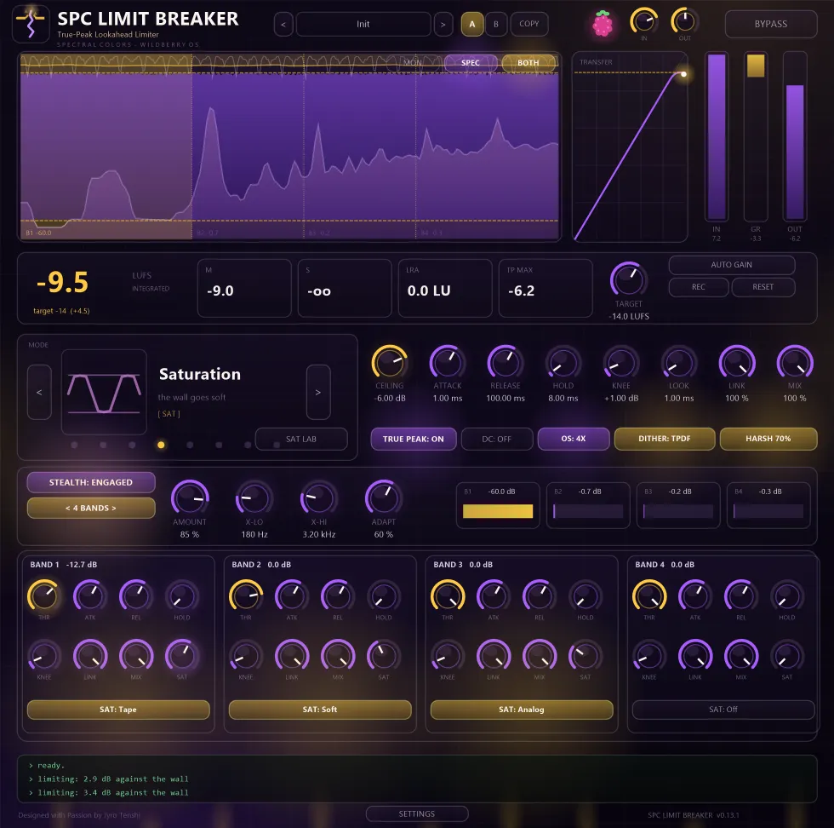Change the 4 BANDS count selector

91,508
